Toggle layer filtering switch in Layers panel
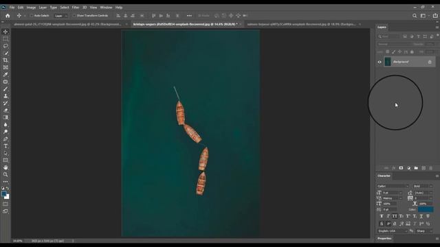 pos(437,35)
